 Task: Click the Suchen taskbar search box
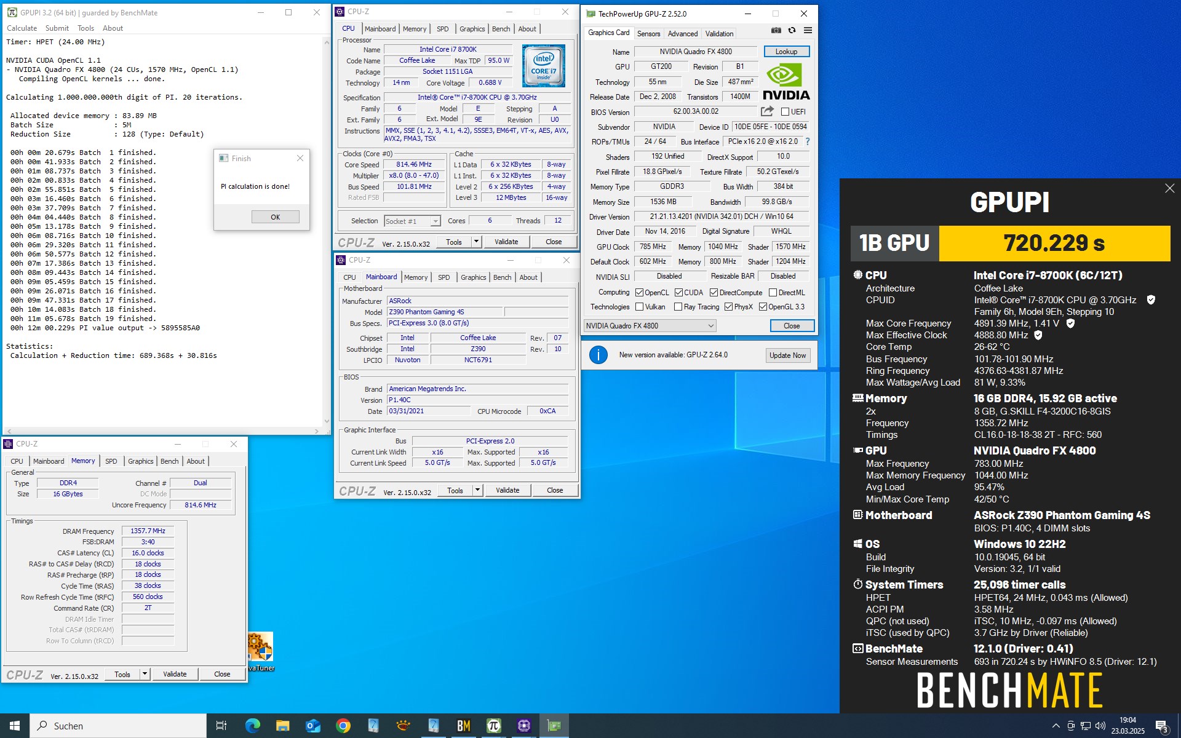pos(118,726)
